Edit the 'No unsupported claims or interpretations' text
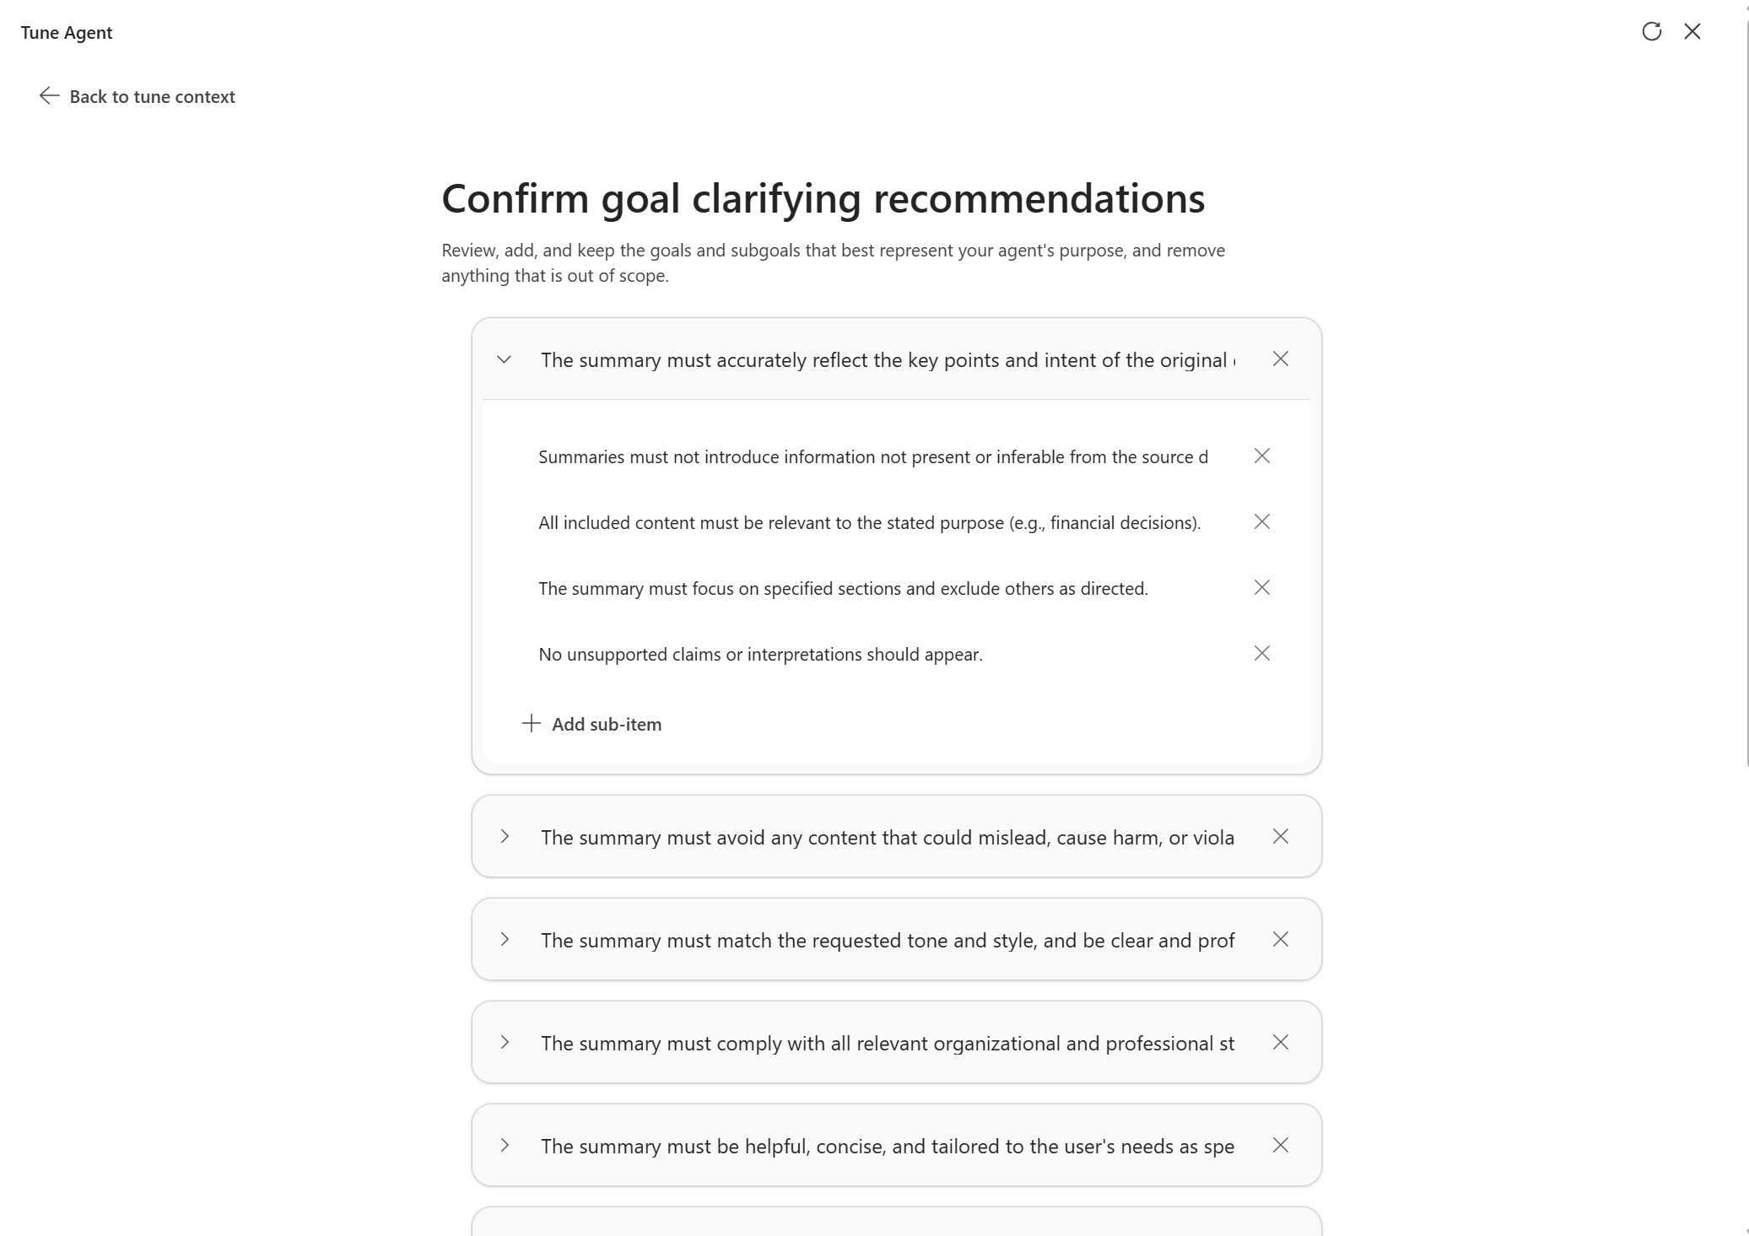This screenshot has height=1236, width=1749. 760,655
